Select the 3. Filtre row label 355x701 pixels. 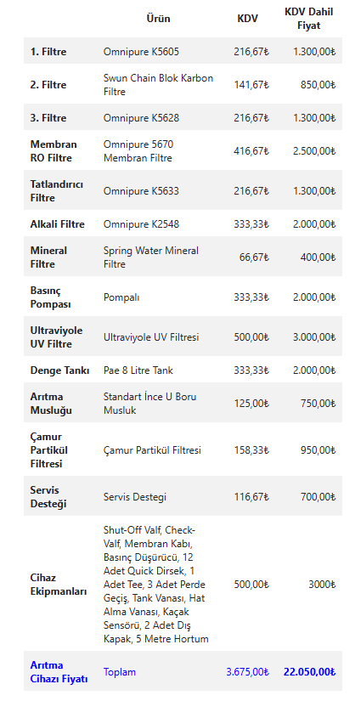tap(48, 118)
